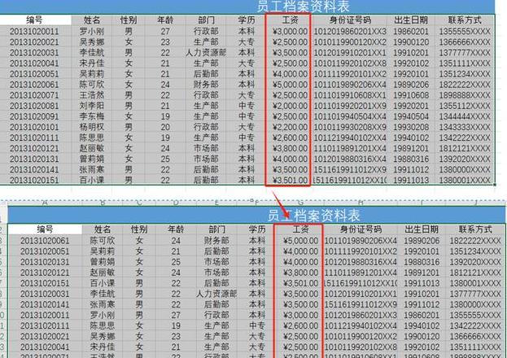The width and height of the screenshot is (507, 358).
Task: Select contact cell 1344444XXXX
Action: coord(465,116)
